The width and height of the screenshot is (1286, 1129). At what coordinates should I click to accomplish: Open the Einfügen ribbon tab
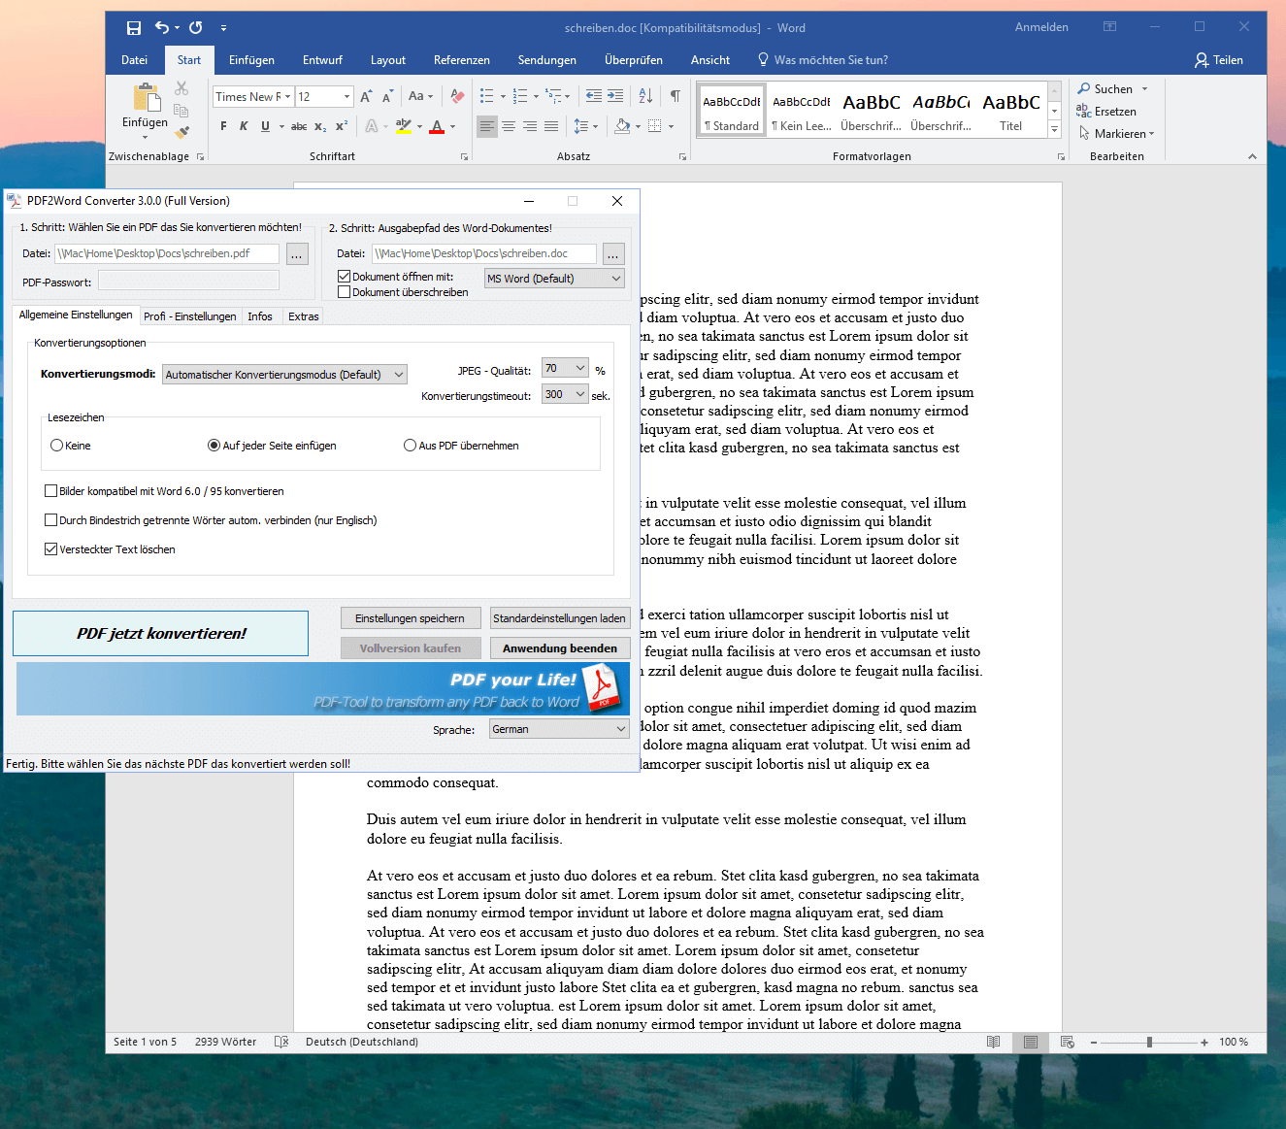click(251, 60)
